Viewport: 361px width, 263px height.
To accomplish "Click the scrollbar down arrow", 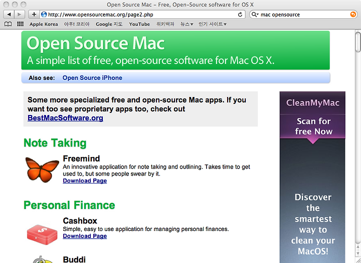I will click(358, 252).
